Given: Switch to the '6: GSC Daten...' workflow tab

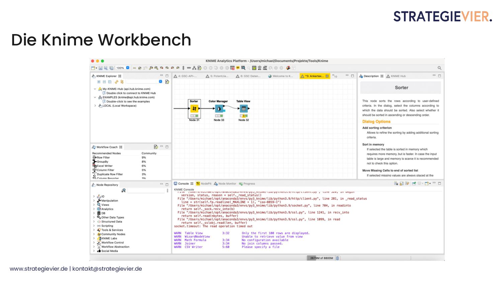Looking at the screenshot, I should (x=248, y=76).
